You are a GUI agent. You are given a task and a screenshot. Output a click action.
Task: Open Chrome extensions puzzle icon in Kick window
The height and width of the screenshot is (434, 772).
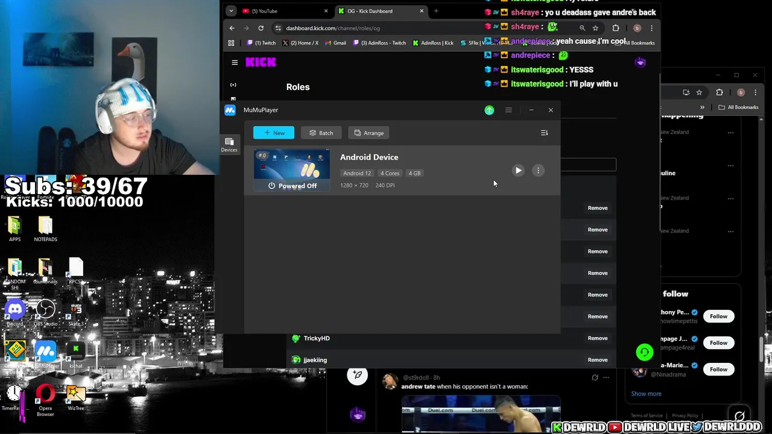[616, 28]
